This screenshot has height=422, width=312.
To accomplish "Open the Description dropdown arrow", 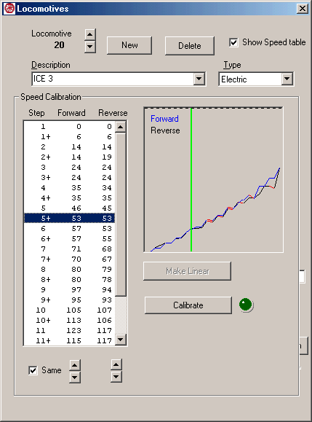I will pos(199,79).
